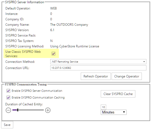
Task: Focus the Connection URL input field
Action: (x=98, y=68)
